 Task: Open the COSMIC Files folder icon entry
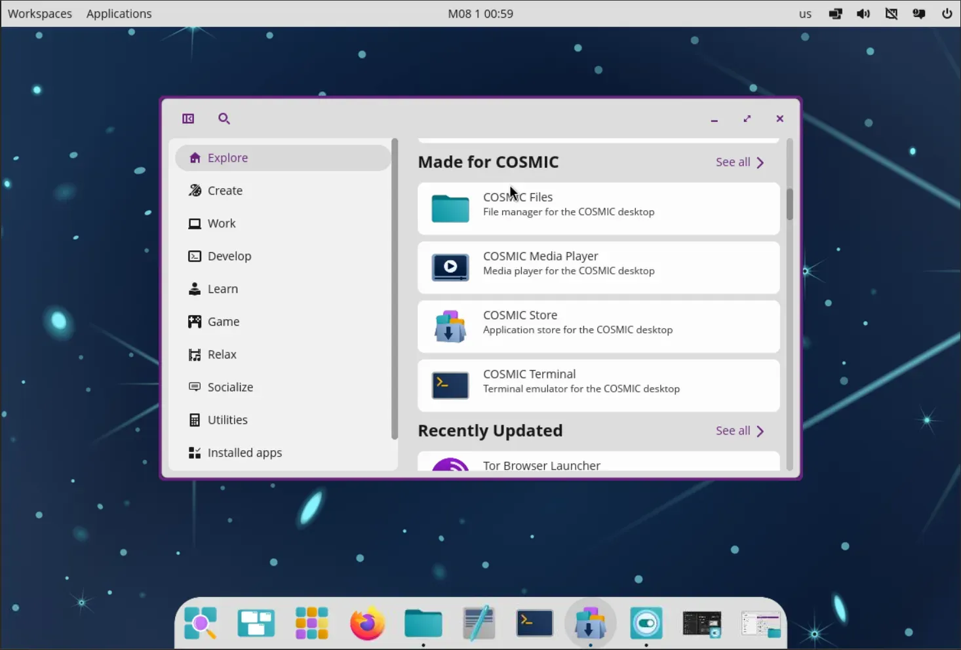[450, 208]
